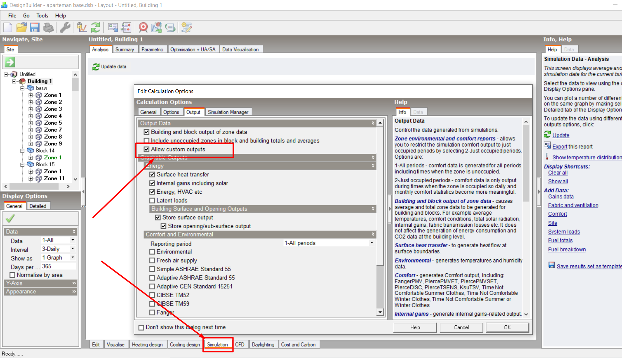Click the locked chart toolbar icon

tap(82, 27)
